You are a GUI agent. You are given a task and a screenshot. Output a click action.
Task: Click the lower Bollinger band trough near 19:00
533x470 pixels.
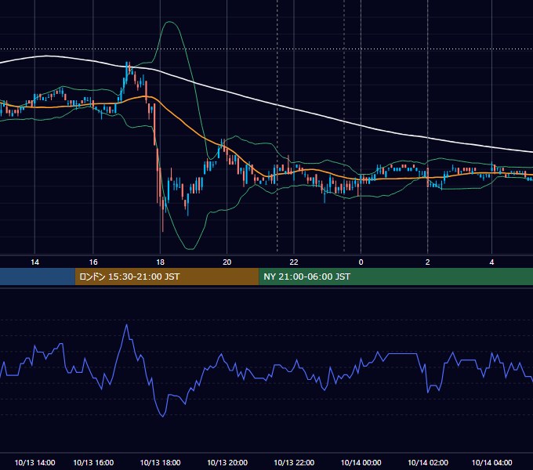click(190, 249)
